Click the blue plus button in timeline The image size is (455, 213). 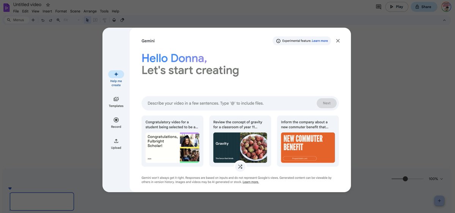point(439,201)
